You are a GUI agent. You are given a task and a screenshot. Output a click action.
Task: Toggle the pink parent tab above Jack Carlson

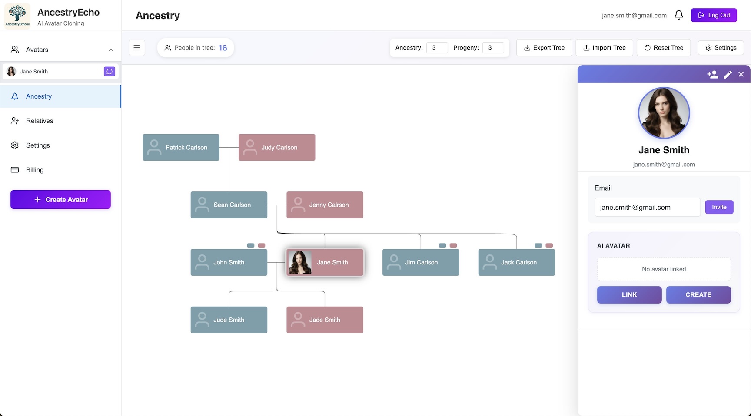(549, 245)
